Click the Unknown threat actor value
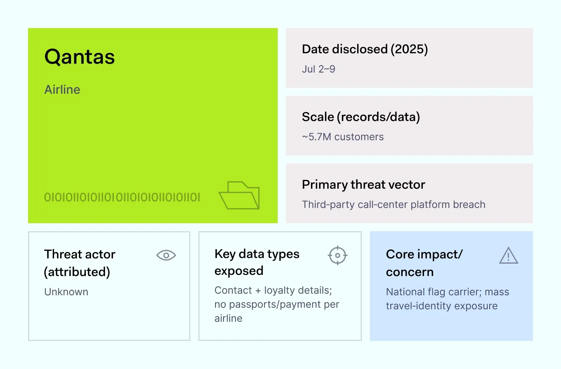 coord(66,292)
